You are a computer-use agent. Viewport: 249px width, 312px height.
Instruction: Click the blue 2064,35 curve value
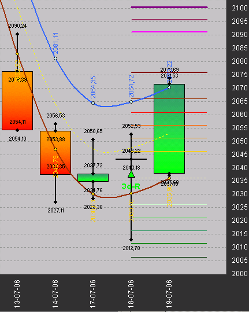pos(93,87)
